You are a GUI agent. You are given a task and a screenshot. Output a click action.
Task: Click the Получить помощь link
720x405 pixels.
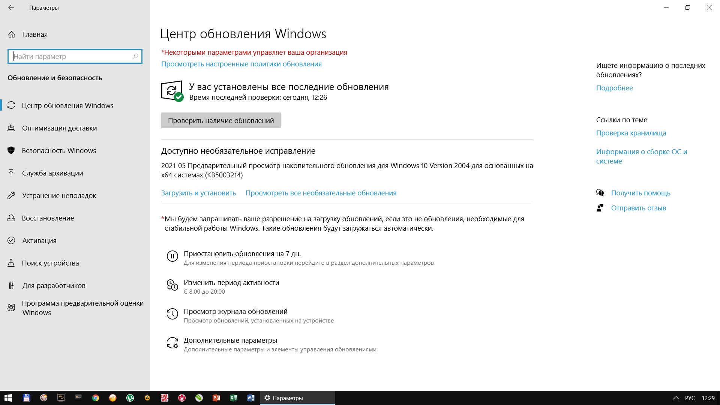(x=640, y=193)
